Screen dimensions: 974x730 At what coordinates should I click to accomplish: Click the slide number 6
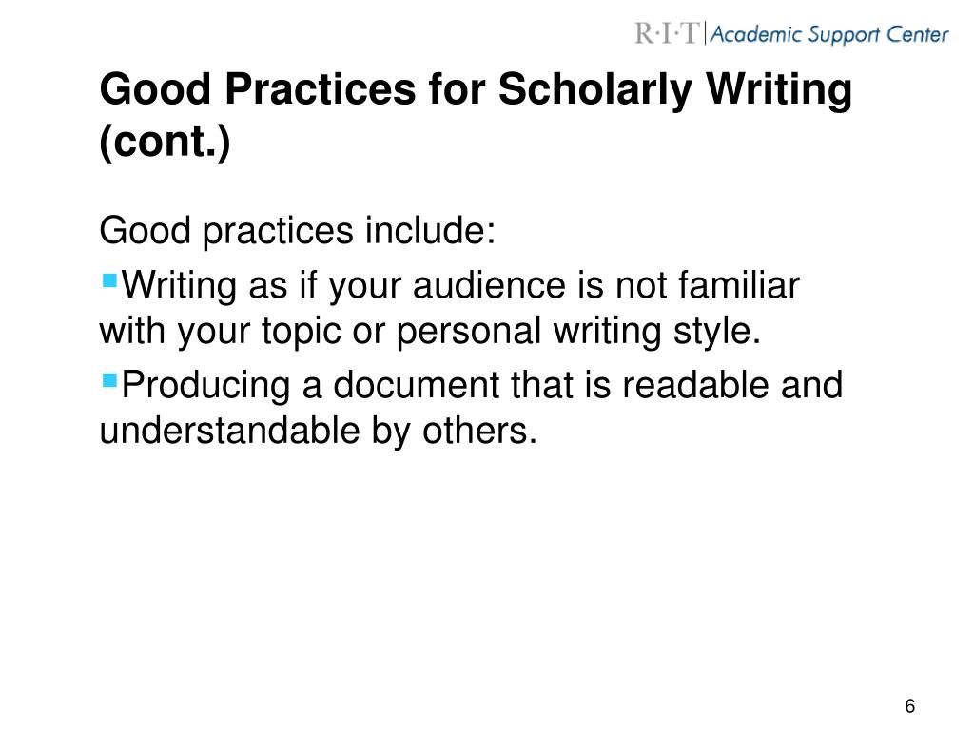[910, 706]
